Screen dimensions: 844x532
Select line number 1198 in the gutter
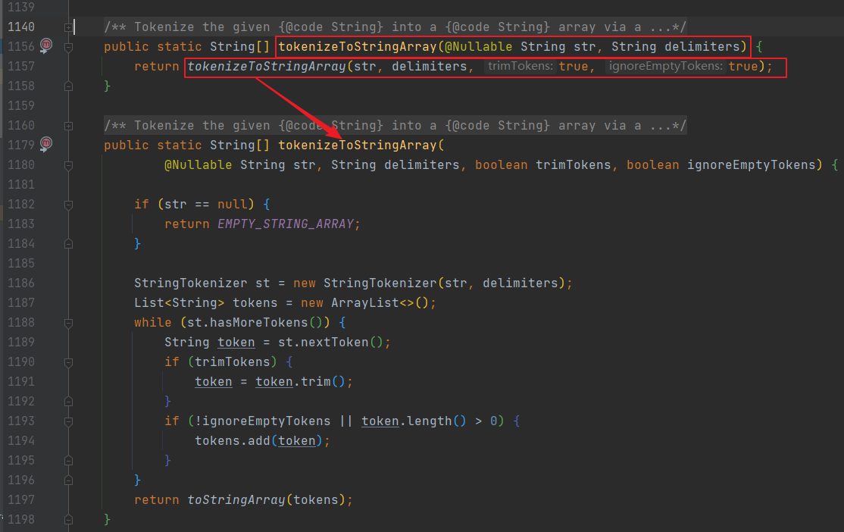(23, 519)
